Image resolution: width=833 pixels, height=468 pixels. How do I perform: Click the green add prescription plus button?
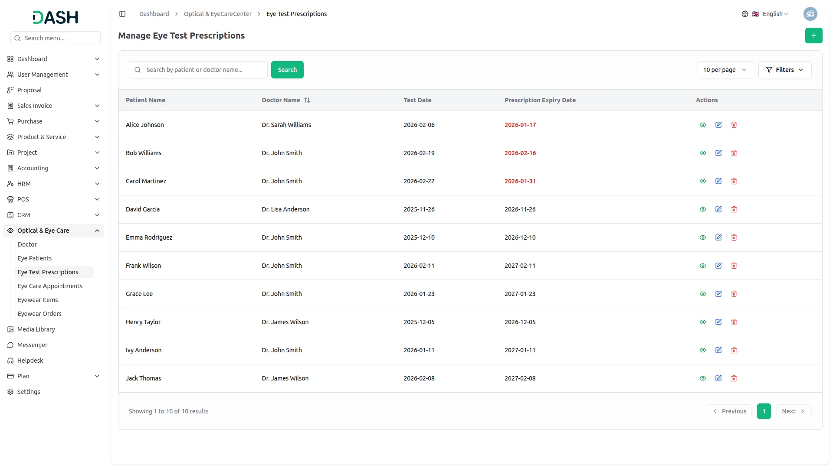click(813, 36)
